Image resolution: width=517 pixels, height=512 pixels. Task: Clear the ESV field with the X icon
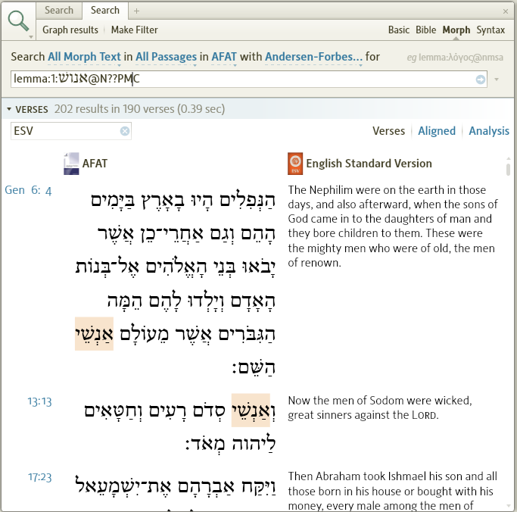click(125, 131)
